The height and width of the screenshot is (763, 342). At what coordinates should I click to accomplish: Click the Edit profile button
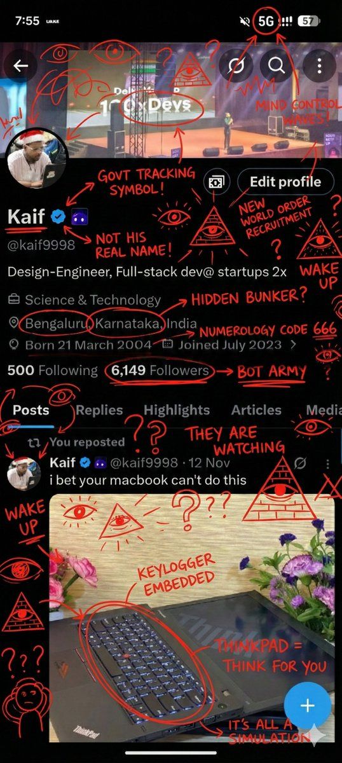285,182
